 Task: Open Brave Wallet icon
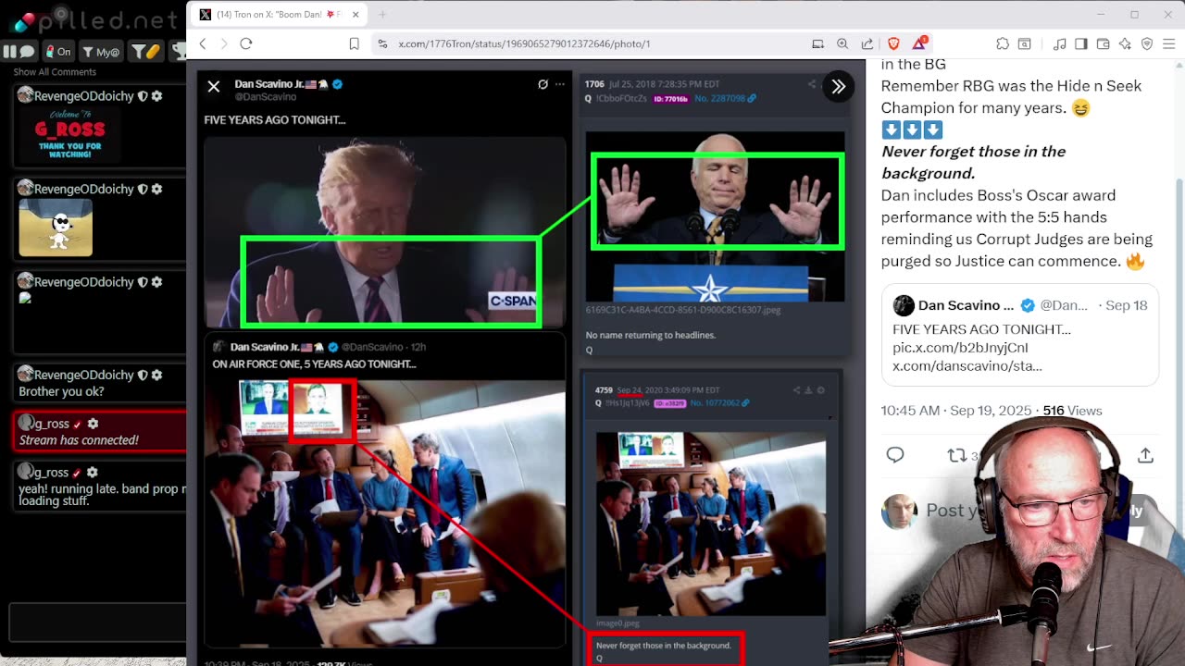[1104, 43]
